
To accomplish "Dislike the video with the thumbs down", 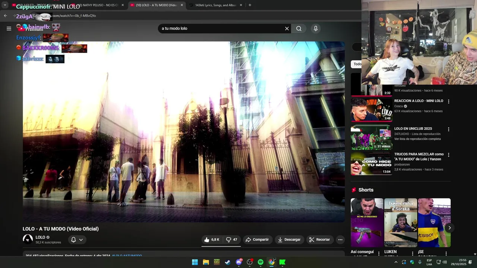I will 231,240.
